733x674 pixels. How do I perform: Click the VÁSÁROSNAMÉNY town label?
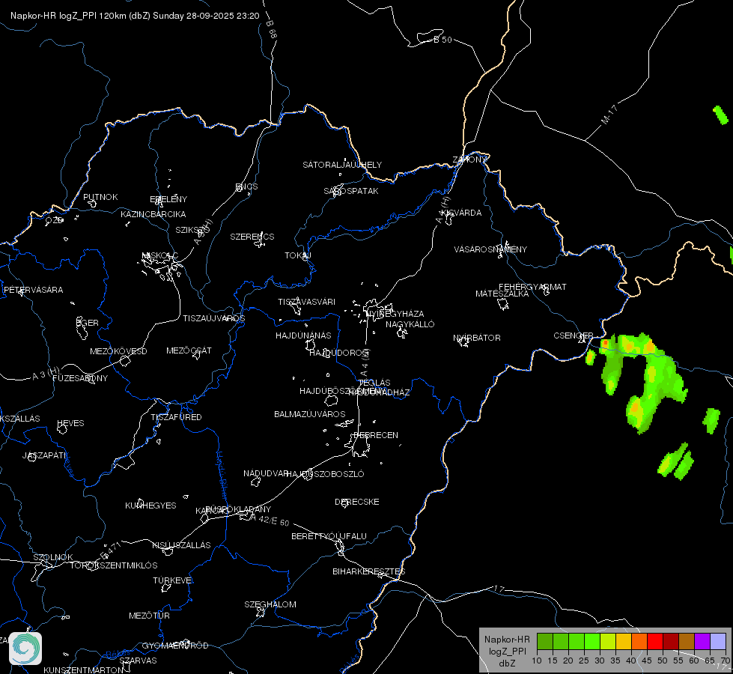490,249
